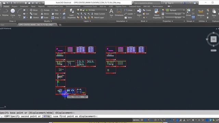219x123 pixels.
Task: Expand the Modify panel
Action: coord(48,21)
